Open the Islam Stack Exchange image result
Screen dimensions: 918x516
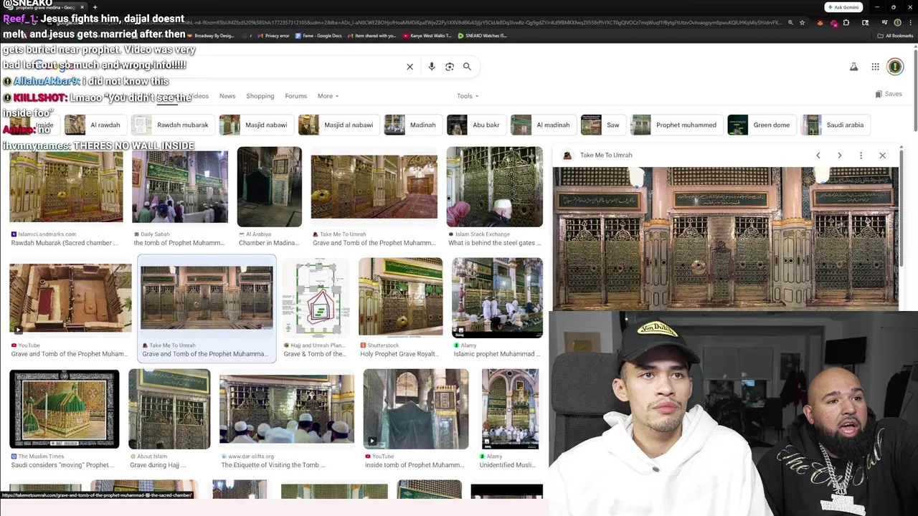(x=495, y=186)
